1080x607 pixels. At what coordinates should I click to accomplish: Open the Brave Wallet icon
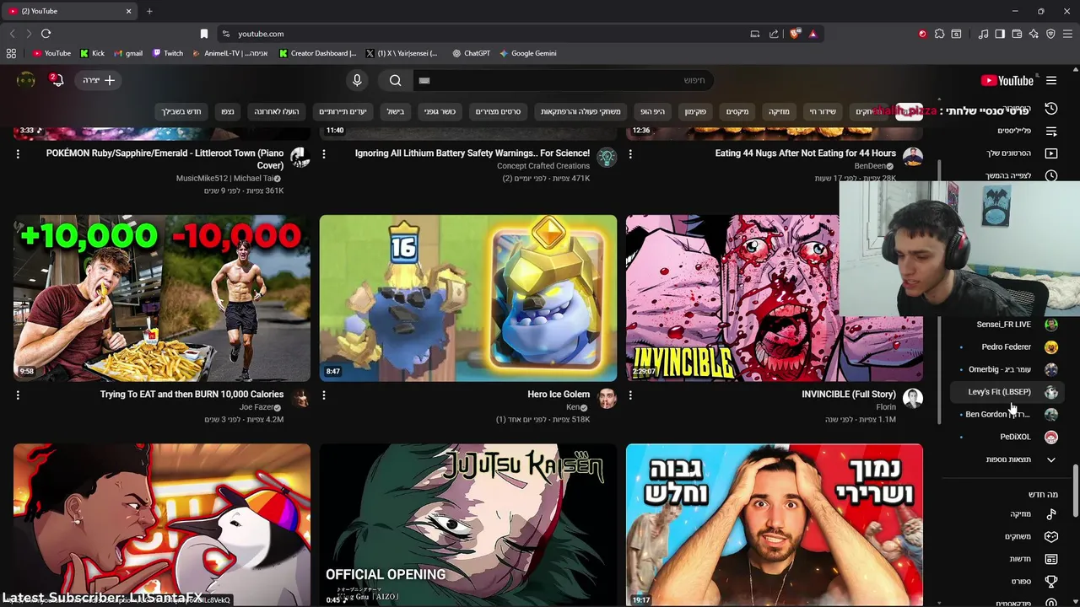click(1017, 34)
